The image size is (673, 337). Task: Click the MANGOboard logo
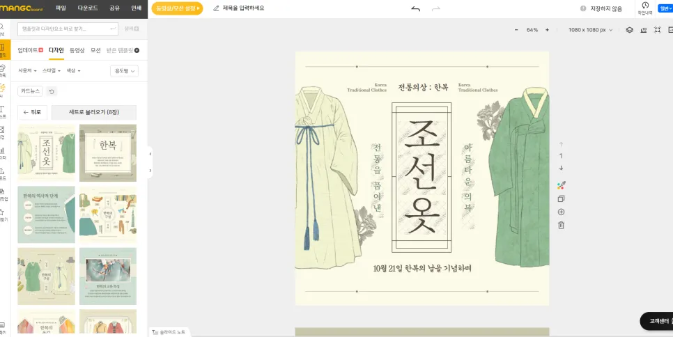22,8
